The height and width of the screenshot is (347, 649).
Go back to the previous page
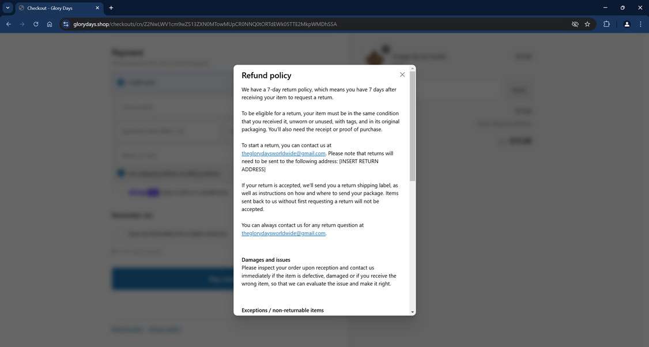[x=9, y=24]
